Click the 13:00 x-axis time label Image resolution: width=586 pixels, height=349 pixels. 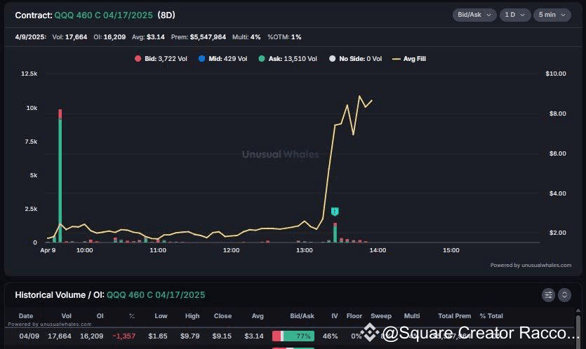(x=304, y=250)
